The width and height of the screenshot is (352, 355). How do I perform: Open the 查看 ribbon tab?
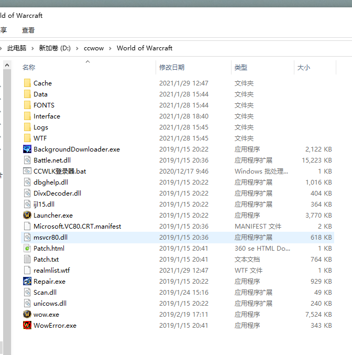click(28, 30)
